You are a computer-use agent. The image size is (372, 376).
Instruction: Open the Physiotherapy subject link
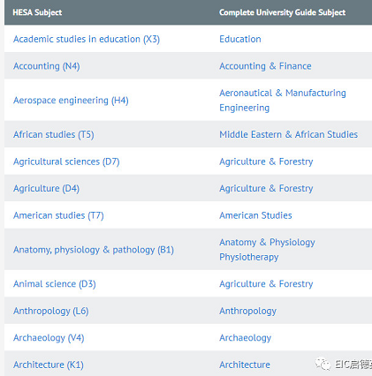pos(249,257)
